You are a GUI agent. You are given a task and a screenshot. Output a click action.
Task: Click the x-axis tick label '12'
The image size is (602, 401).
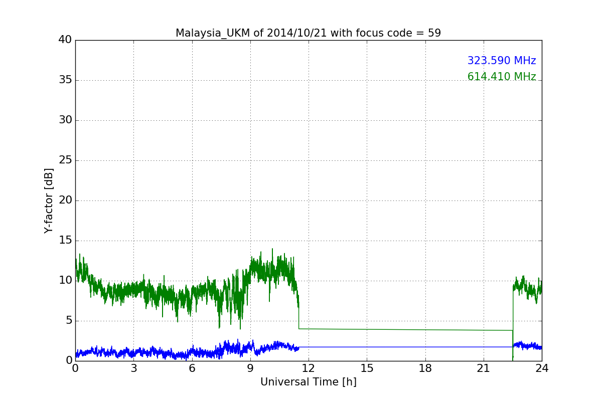click(309, 368)
